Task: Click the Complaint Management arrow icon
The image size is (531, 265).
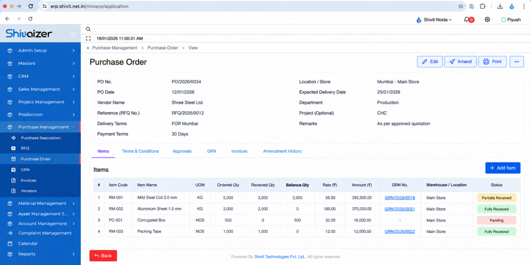Action: coord(10,233)
